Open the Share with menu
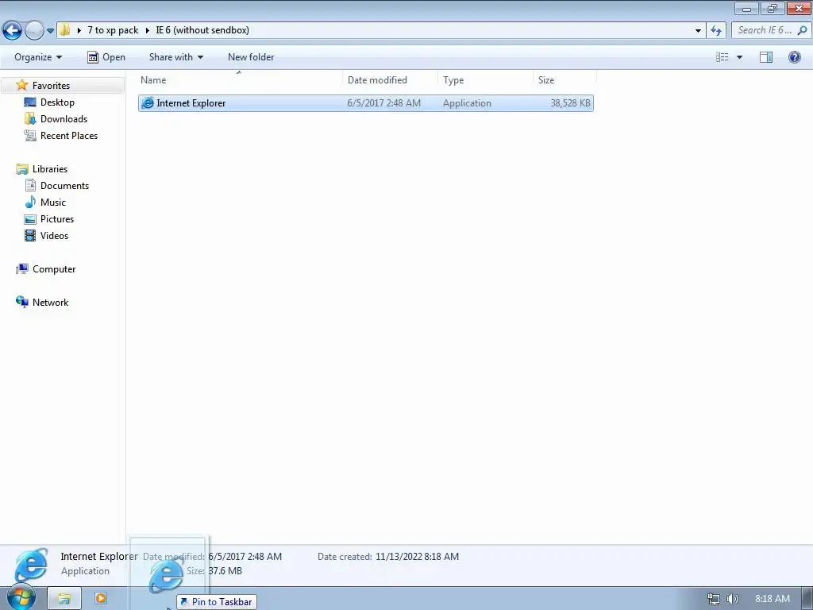813x610 pixels. point(176,57)
